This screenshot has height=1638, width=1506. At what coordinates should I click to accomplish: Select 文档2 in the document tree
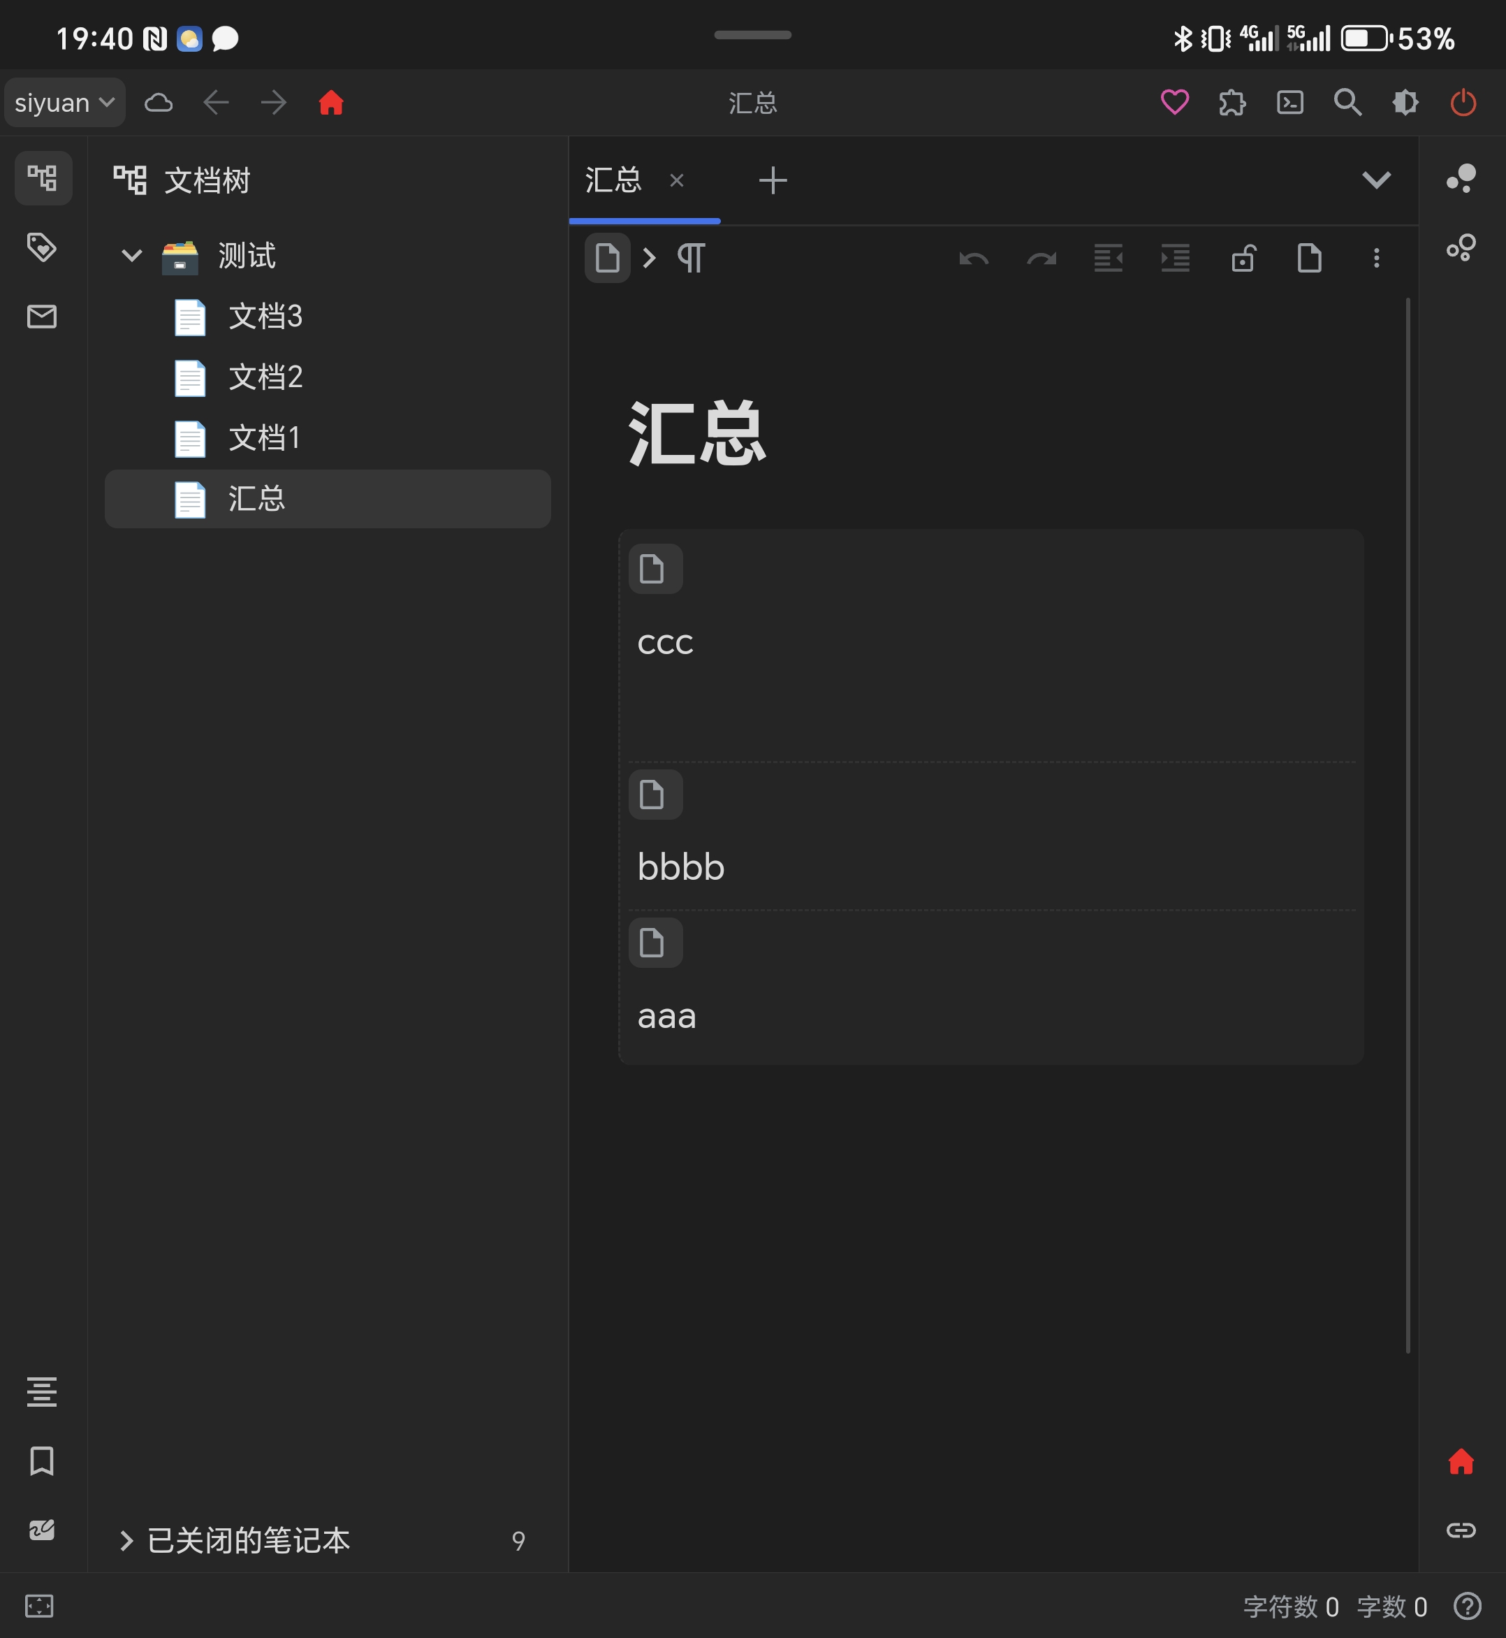pyautogui.click(x=264, y=377)
